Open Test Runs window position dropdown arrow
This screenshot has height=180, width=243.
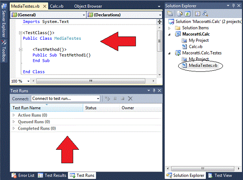pyautogui.click(x=149, y=90)
